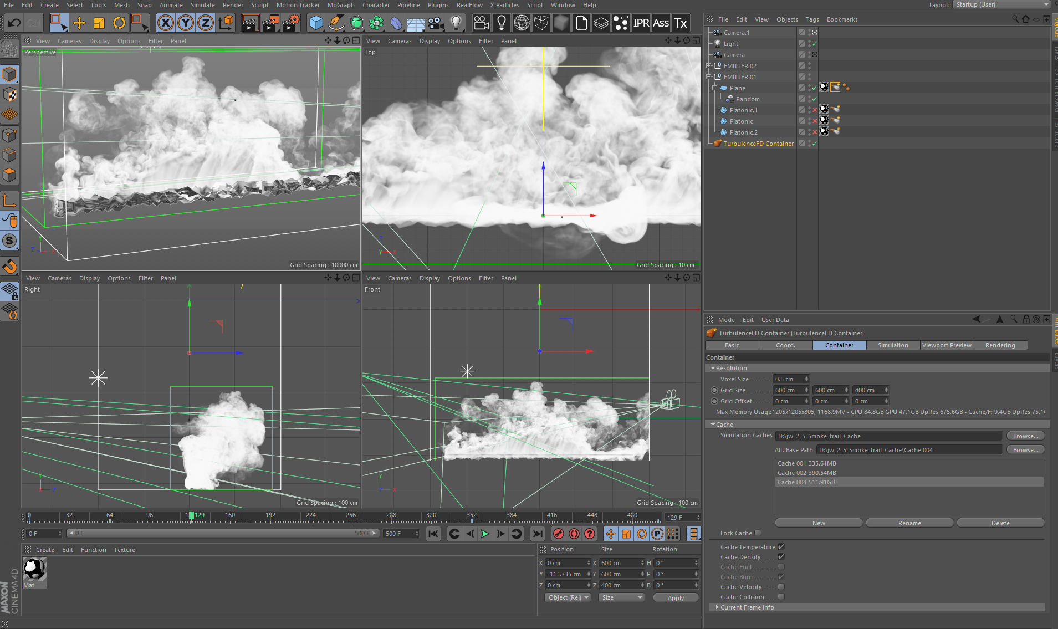Select the Rotate tool
The height and width of the screenshot is (629, 1058).
119,23
